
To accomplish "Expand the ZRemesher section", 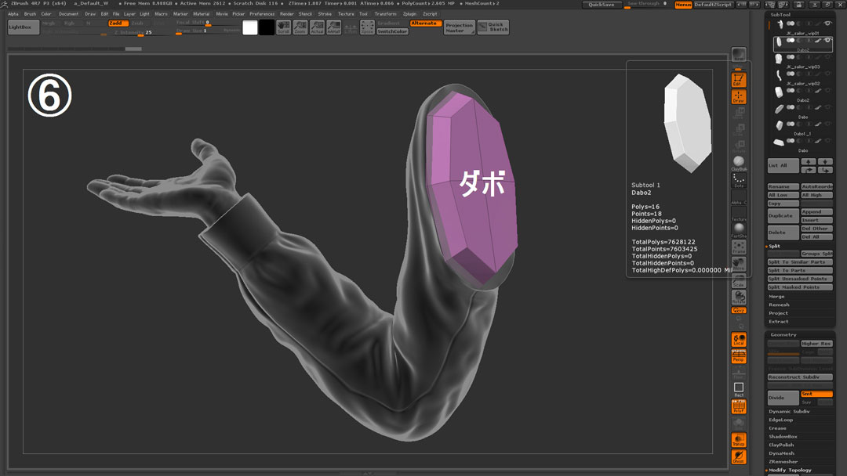I will [783, 461].
